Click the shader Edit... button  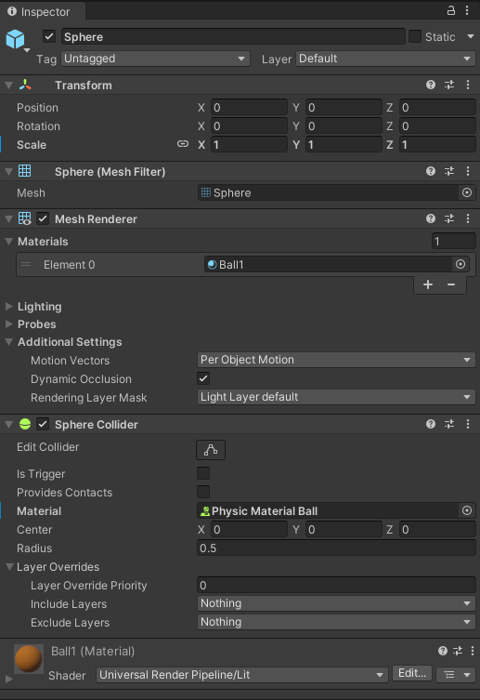[x=412, y=673]
